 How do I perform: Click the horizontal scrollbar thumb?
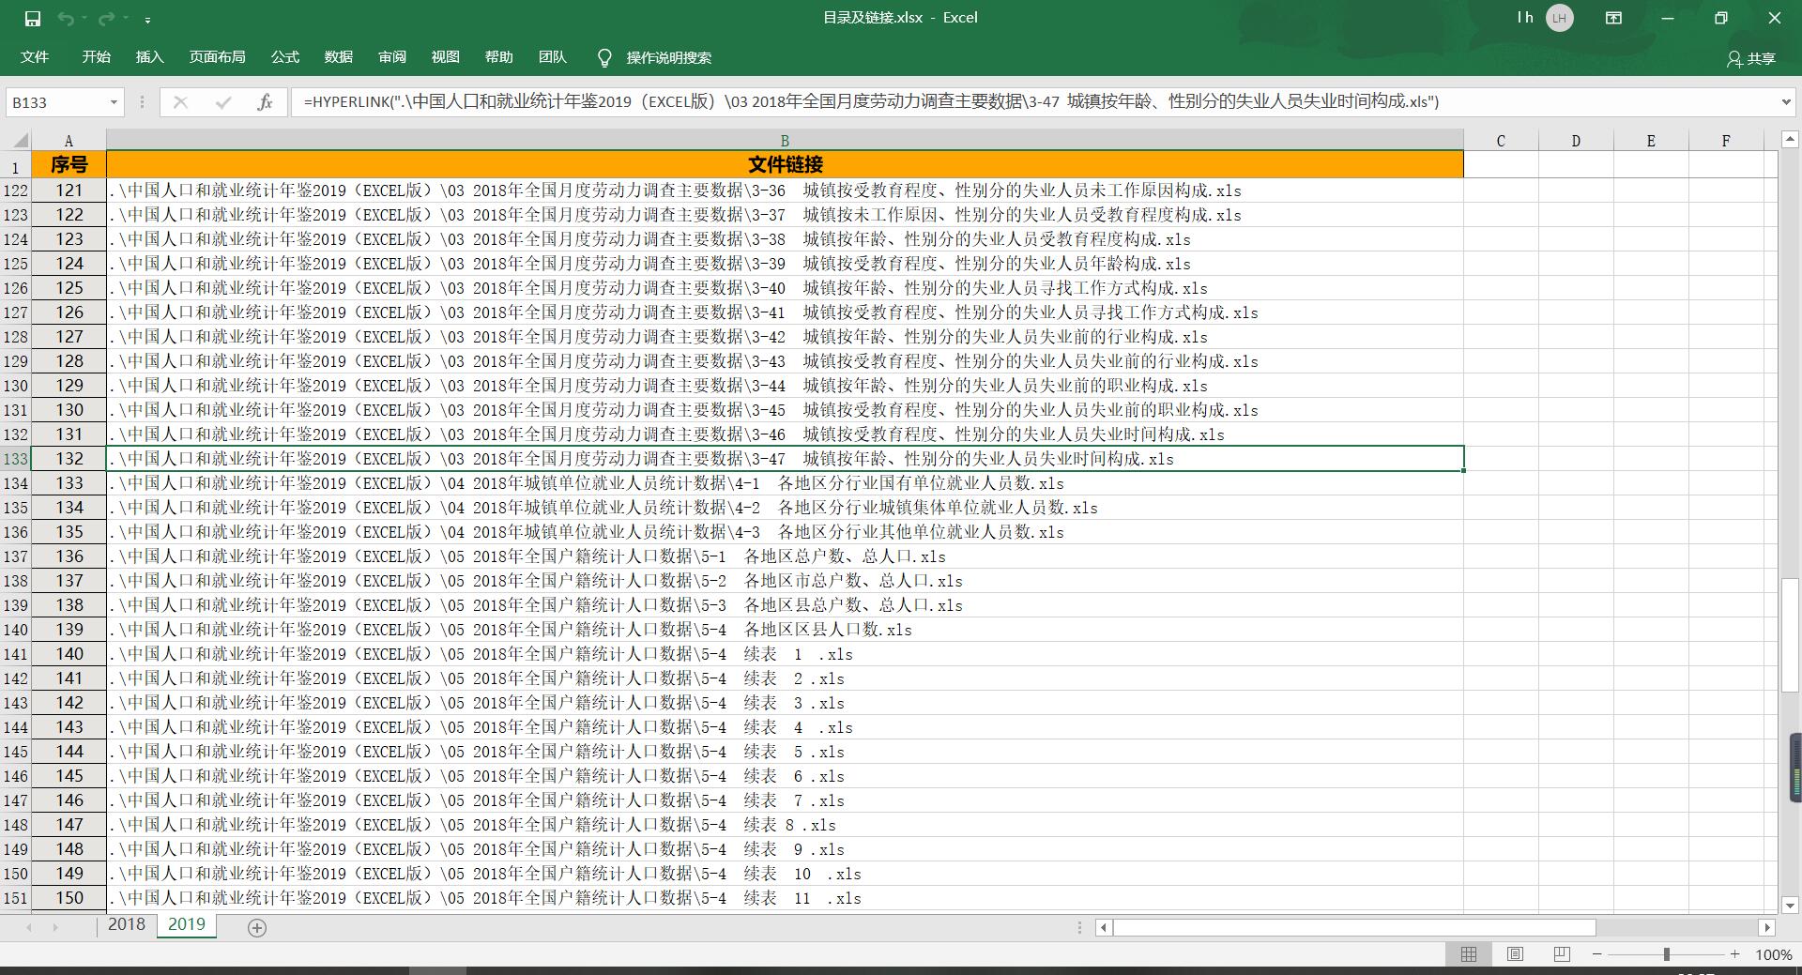point(1354,927)
